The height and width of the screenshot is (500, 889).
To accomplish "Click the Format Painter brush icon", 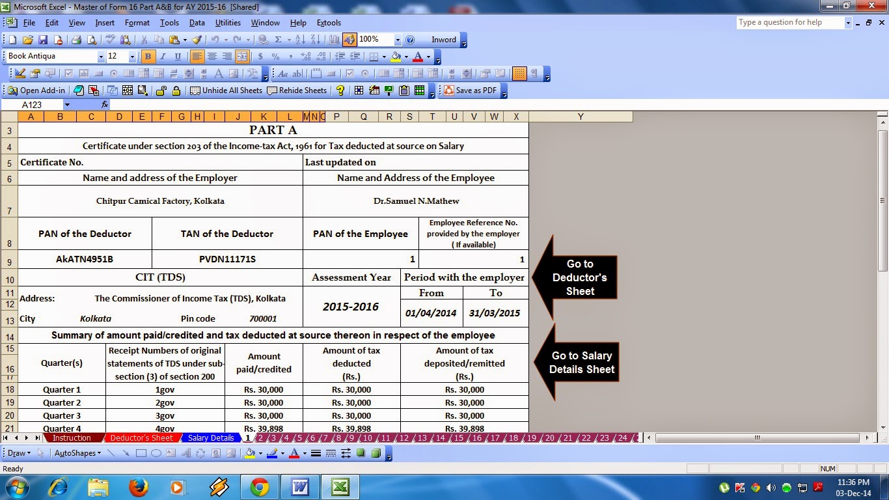I will coord(197,40).
